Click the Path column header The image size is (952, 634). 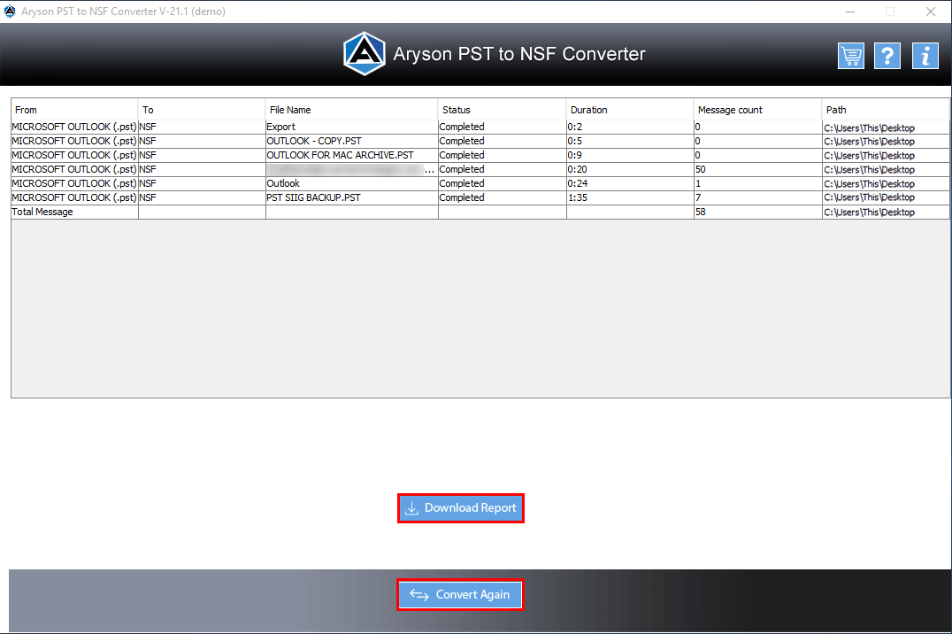pos(886,110)
